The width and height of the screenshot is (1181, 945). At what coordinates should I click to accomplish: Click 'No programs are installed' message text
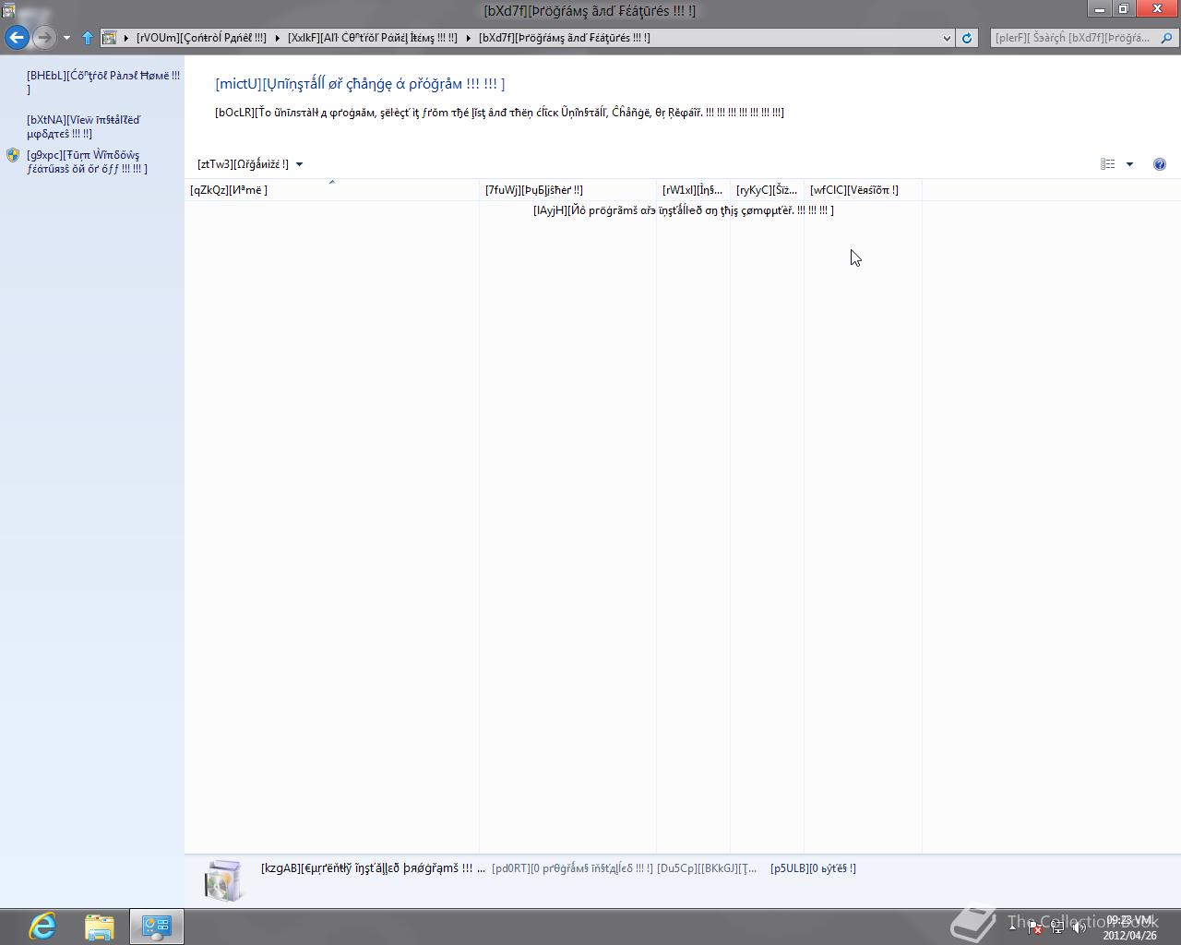coord(684,210)
